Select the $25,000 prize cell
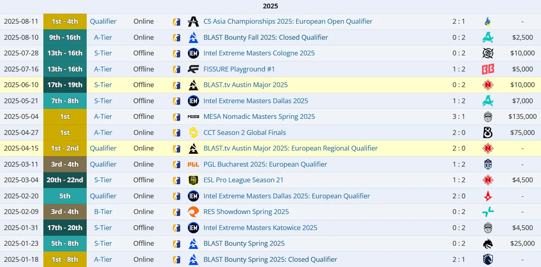 [x=523, y=243]
